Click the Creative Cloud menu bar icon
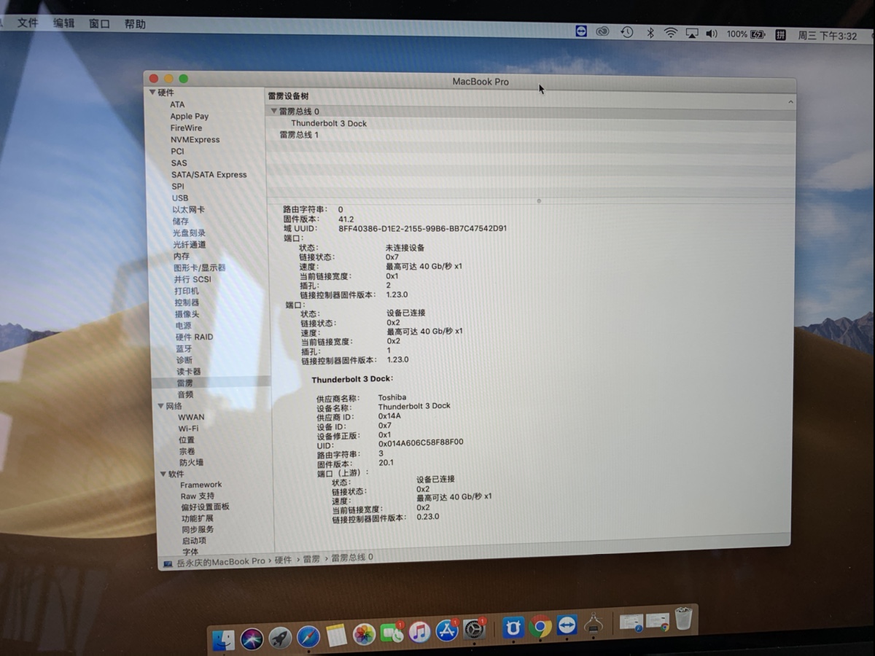This screenshot has height=656, width=875. tap(602, 32)
